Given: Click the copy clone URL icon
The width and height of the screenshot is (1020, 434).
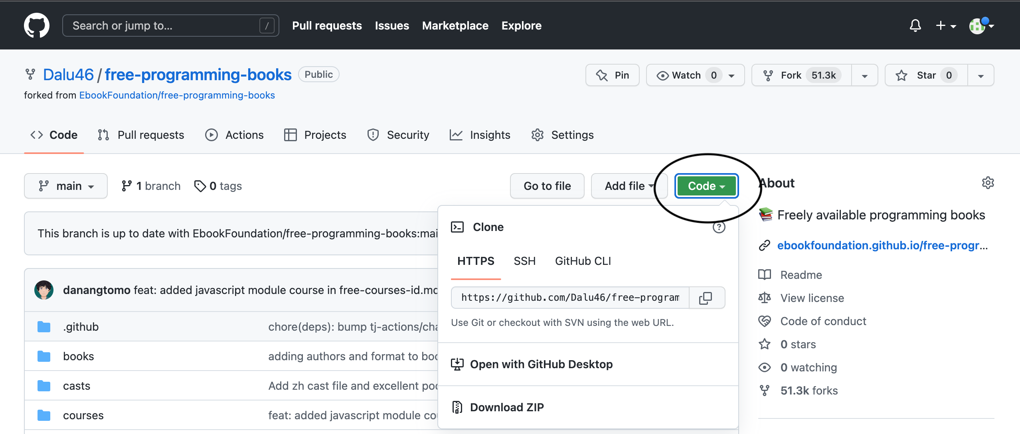Looking at the screenshot, I should pos(706,298).
